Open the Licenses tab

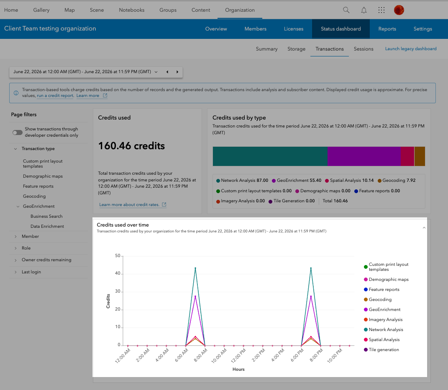(293, 29)
